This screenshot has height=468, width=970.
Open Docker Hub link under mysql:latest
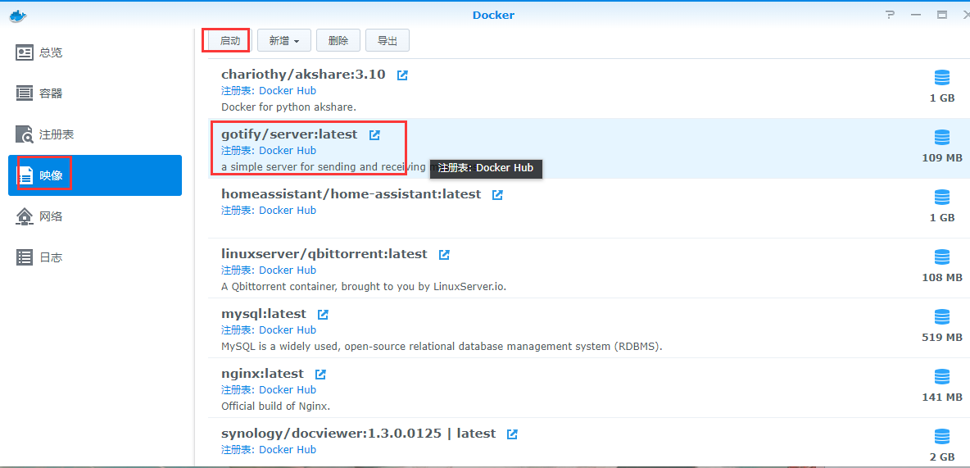pyautogui.click(x=287, y=330)
